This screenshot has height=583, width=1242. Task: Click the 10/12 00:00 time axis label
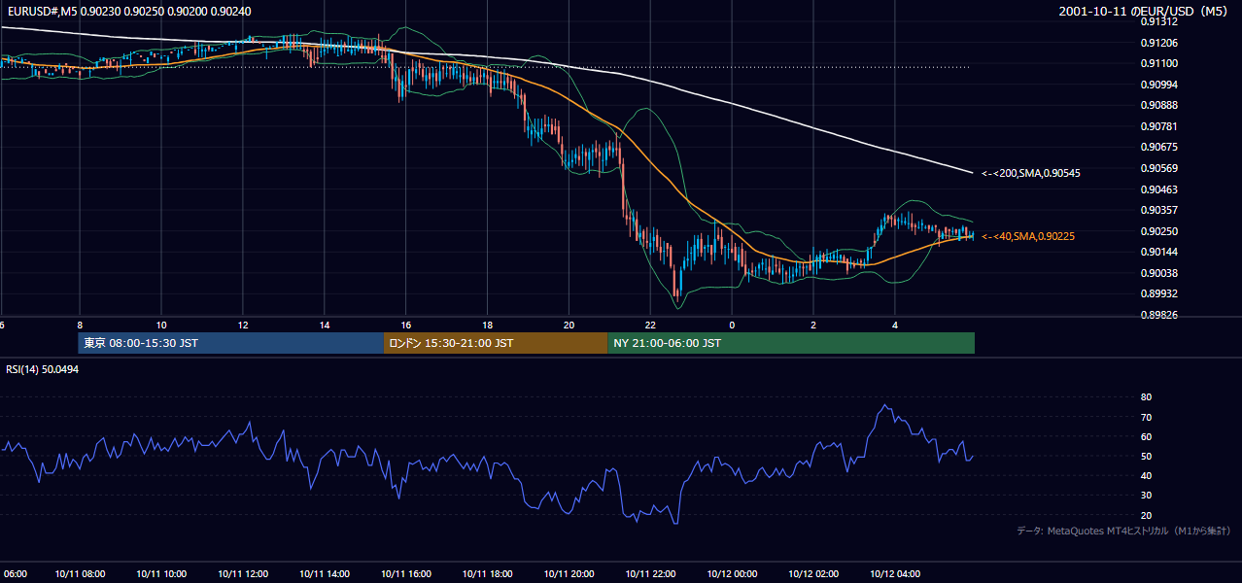(732, 573)
